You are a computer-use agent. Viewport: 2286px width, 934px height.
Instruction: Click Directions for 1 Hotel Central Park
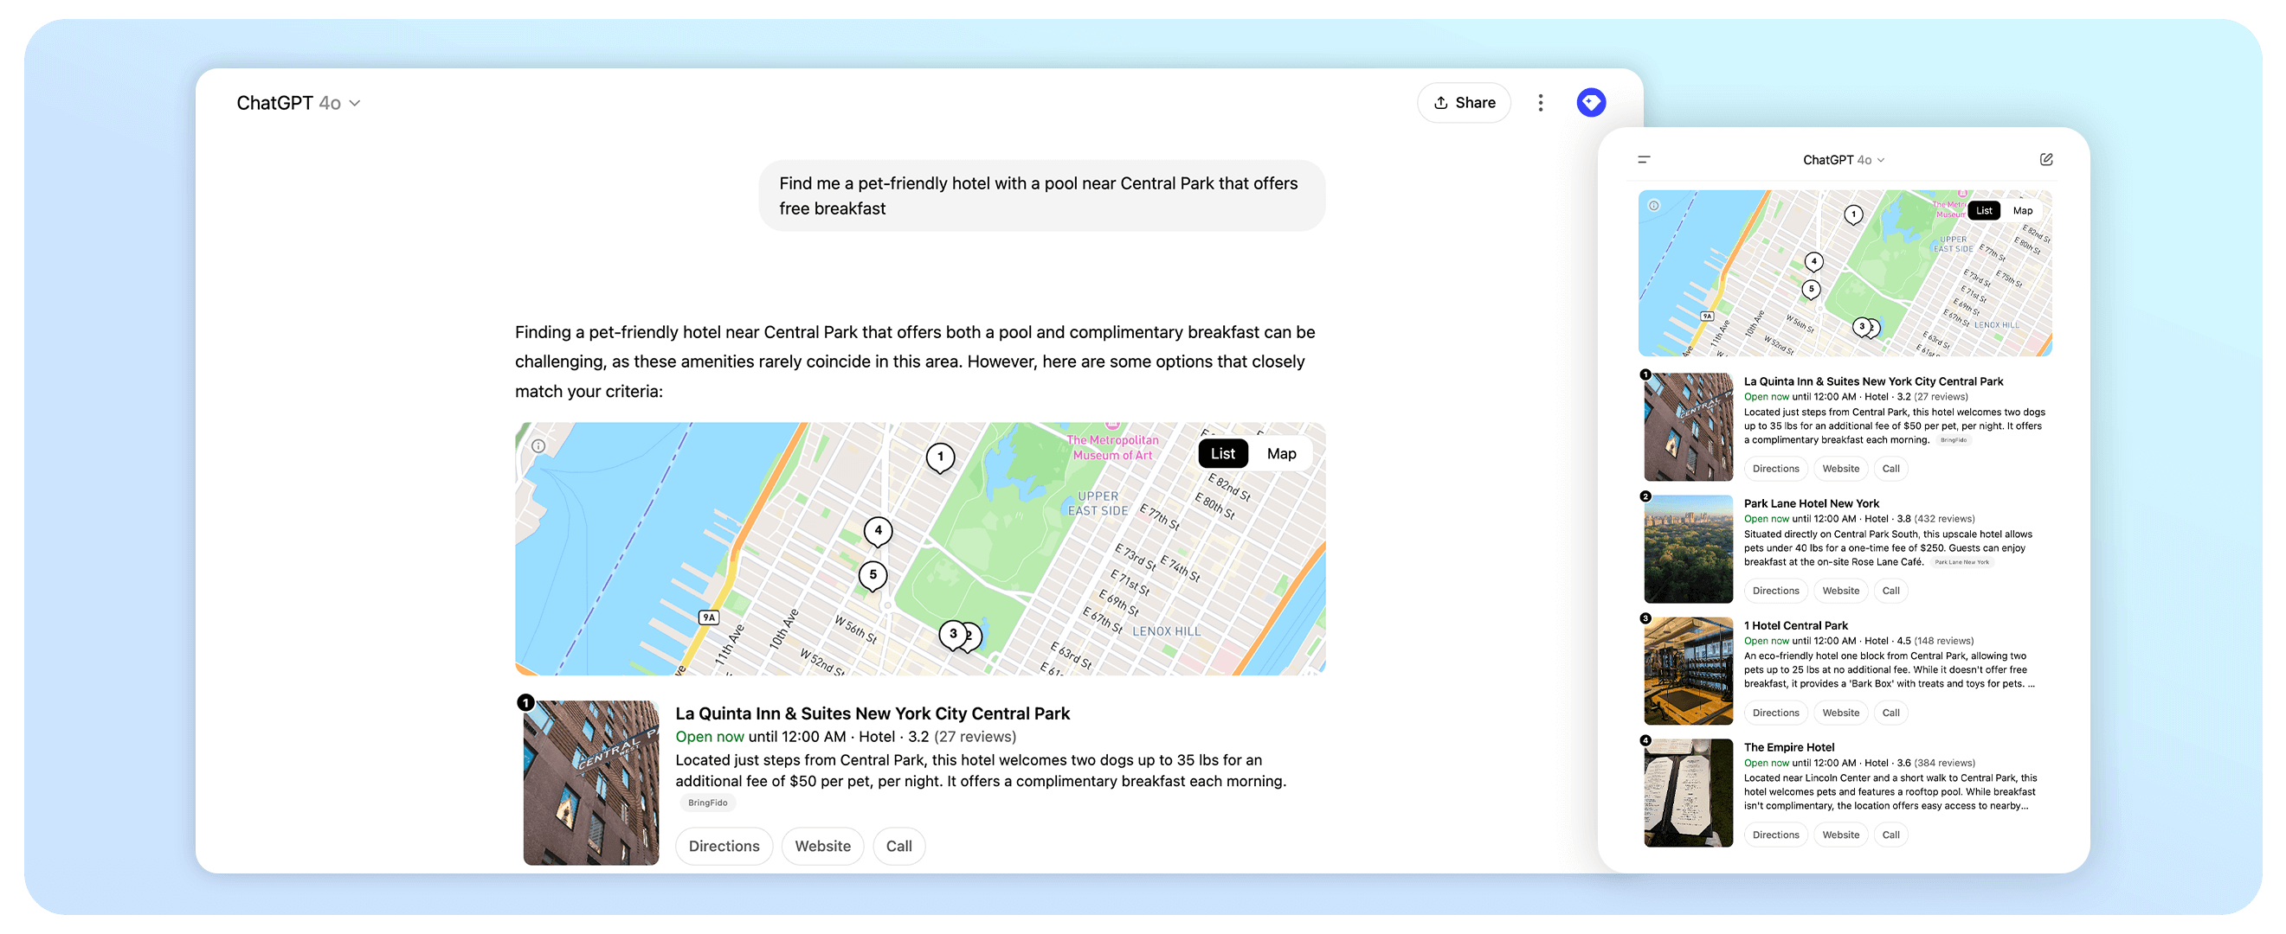(1775, 713)
